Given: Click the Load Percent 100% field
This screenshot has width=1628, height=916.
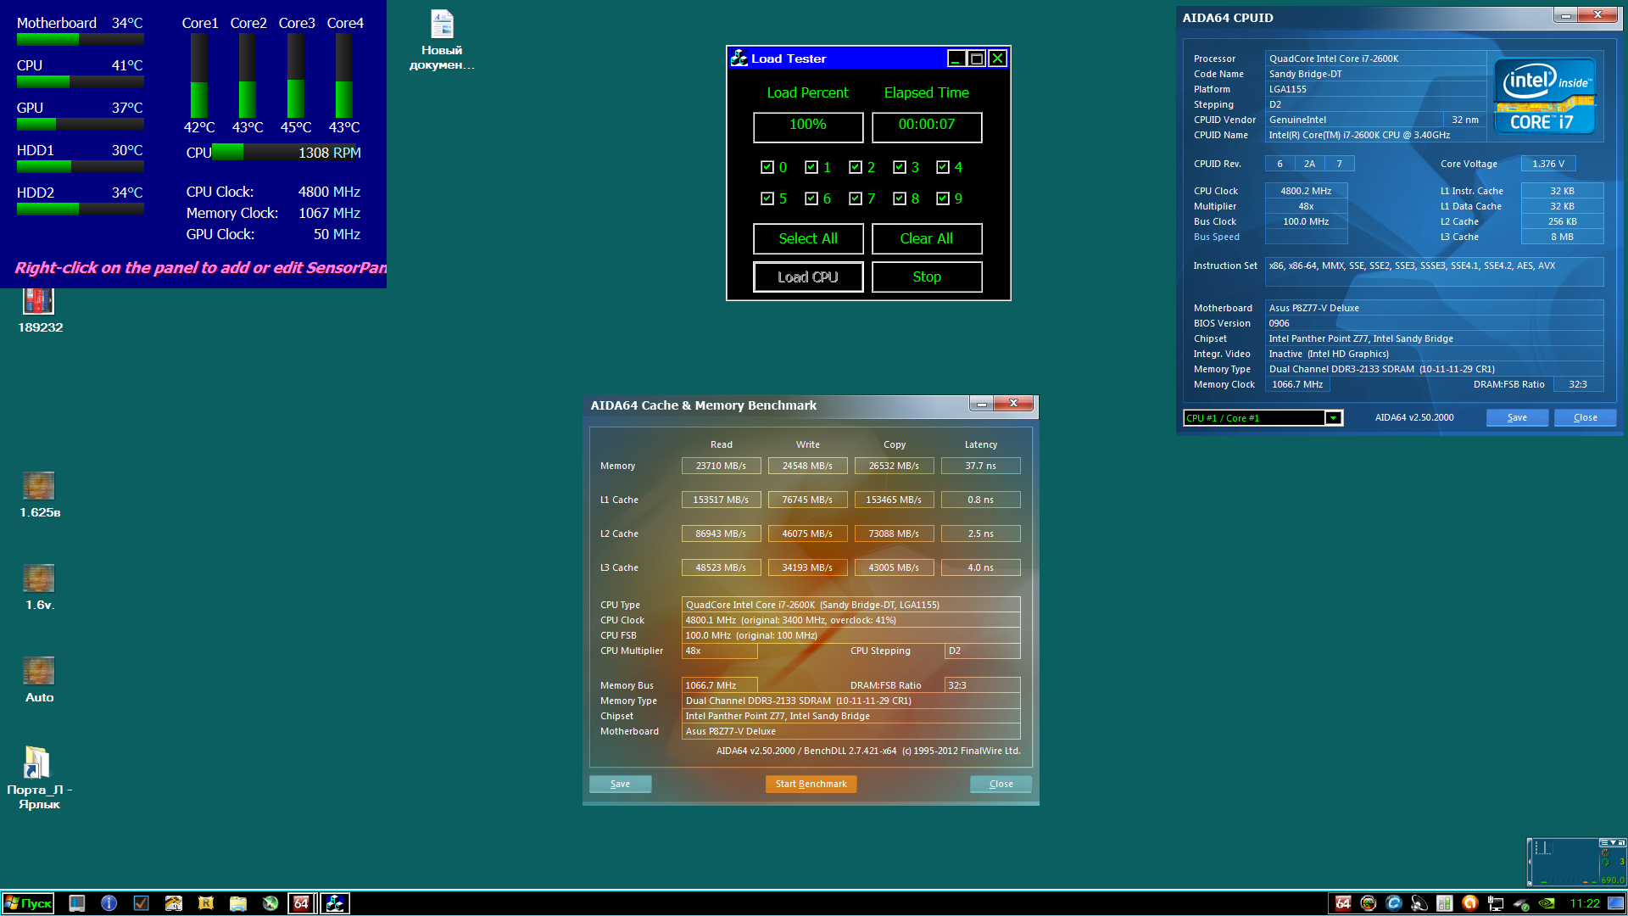Looking at the screenshot, I should [x=808, y=127].
